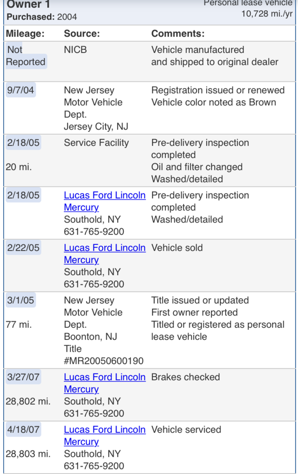Open Lucas Ford Lincoln Mercury link in 3/27/07 row
The image size is (298, 474).
[105, 383]
